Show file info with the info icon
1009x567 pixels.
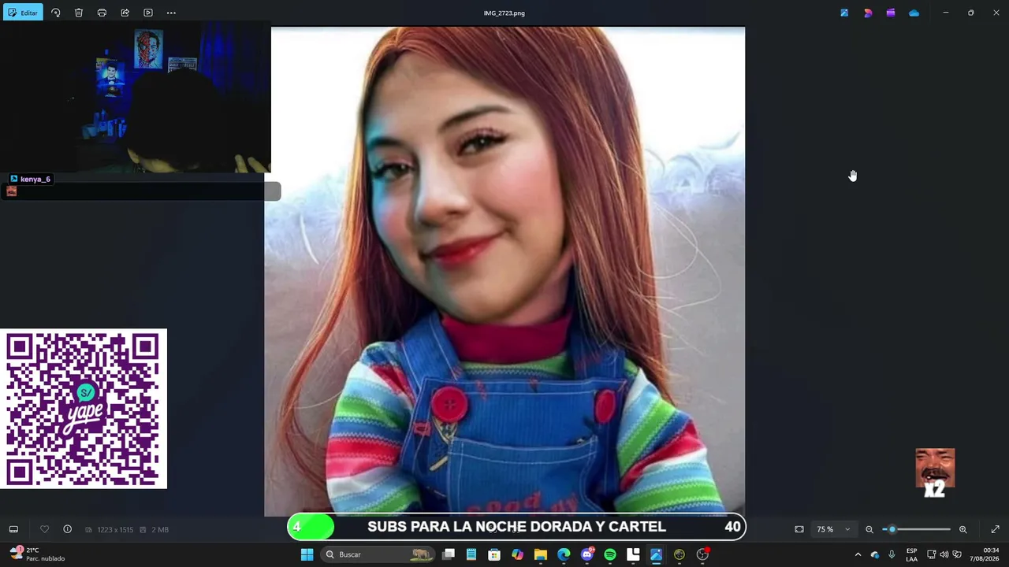point(67,529)
